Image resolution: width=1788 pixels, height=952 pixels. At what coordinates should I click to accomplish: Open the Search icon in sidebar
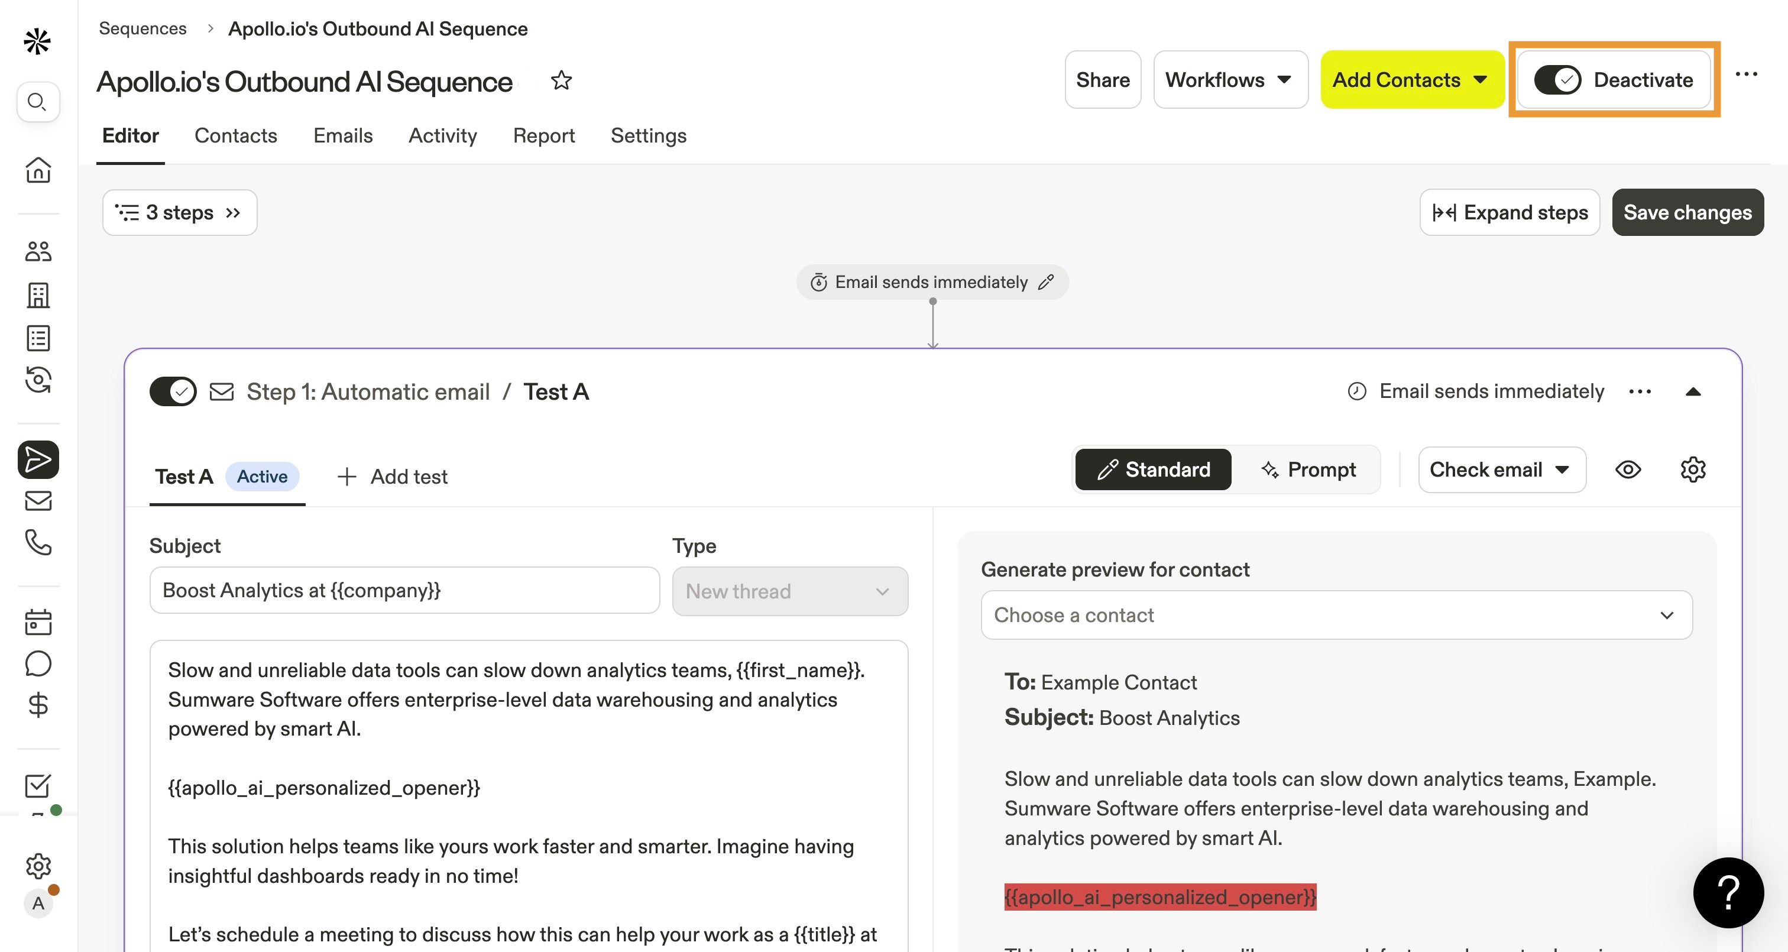coord(37,101)
